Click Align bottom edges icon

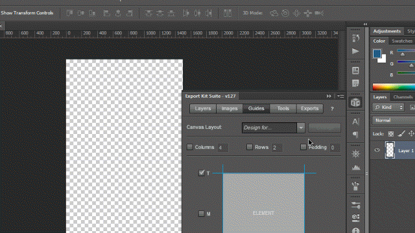pyautogui.click(x=92, y=13)
